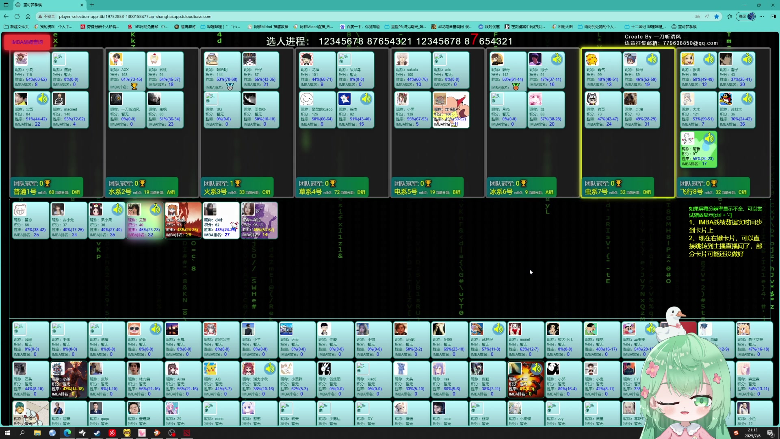780x439 pixels.
Task: Click team label 冰系6号
Action: click(501, 192)
